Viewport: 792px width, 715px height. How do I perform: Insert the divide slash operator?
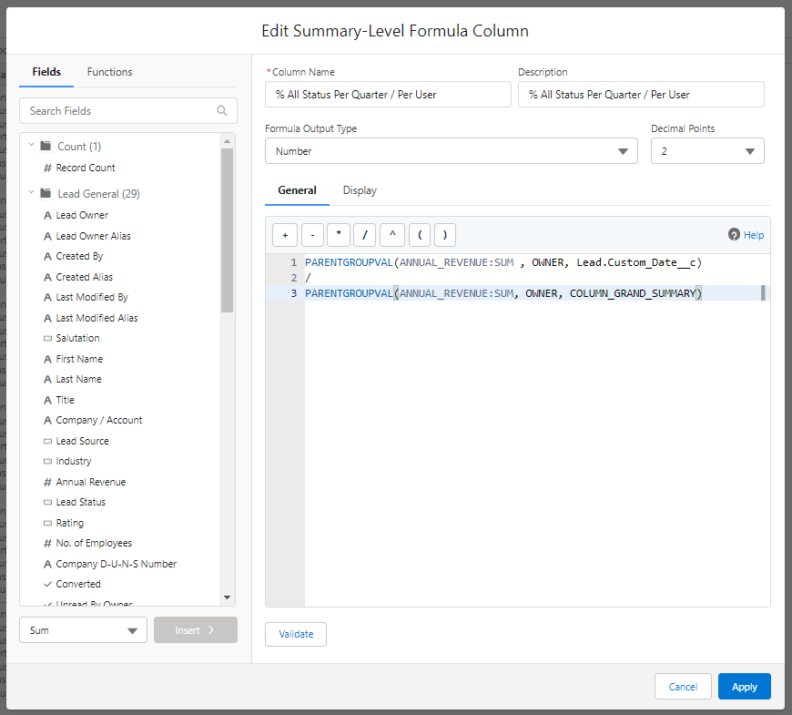pyautogui.click(x=365, y=235)
